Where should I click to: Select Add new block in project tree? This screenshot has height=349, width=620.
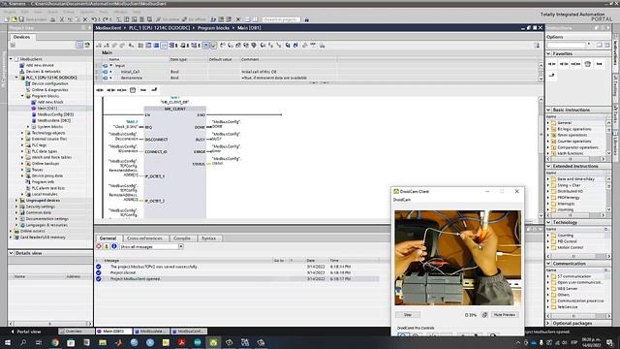click(x=49, y=102)
